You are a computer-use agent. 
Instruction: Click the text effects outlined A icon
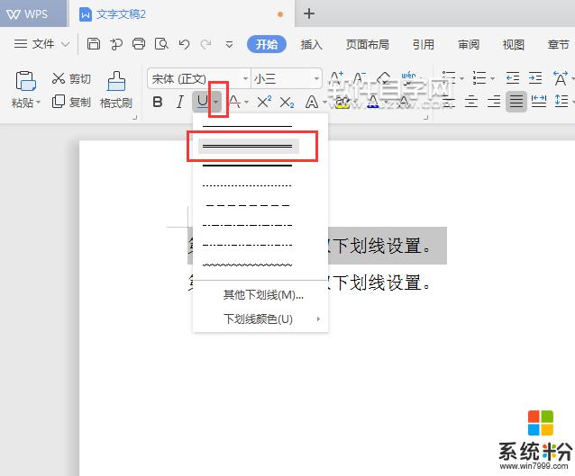click(x=311, y=102)
